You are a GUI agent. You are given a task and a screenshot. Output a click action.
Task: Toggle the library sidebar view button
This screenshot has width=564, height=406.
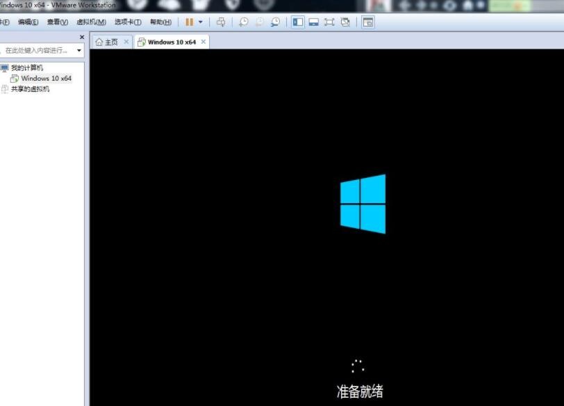tap(297, 22)
